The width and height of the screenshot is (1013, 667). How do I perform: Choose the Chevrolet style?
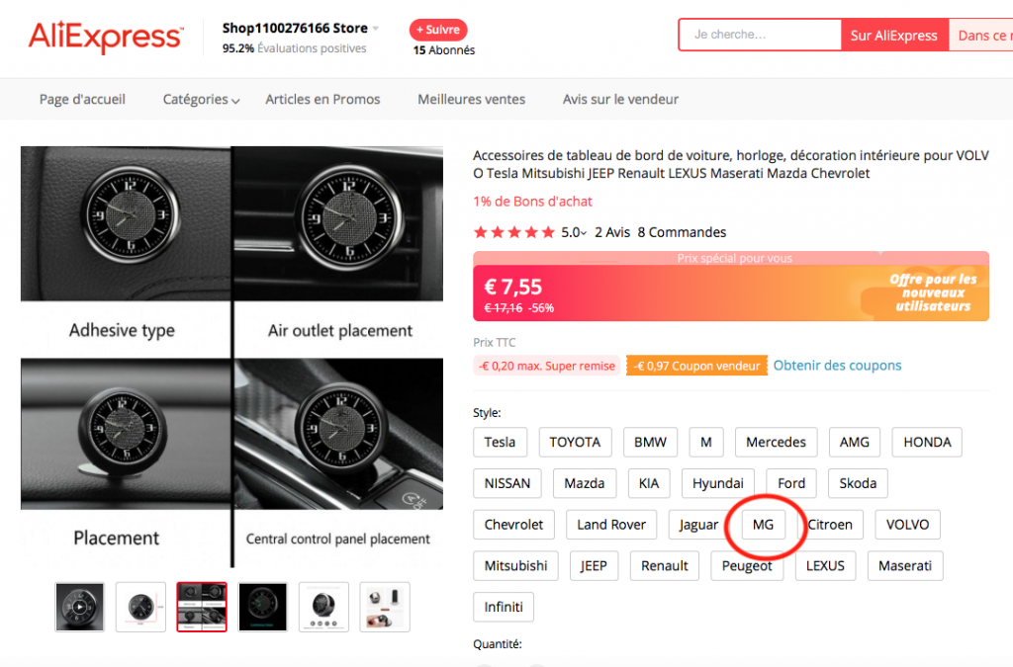click(x=513, y=525)
